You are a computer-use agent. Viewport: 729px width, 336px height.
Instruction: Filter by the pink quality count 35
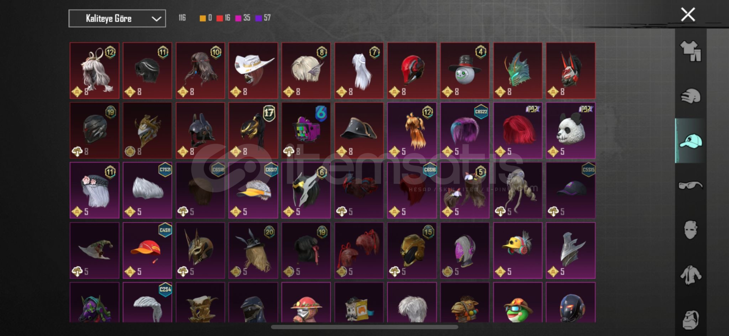[x=243, y=18]
